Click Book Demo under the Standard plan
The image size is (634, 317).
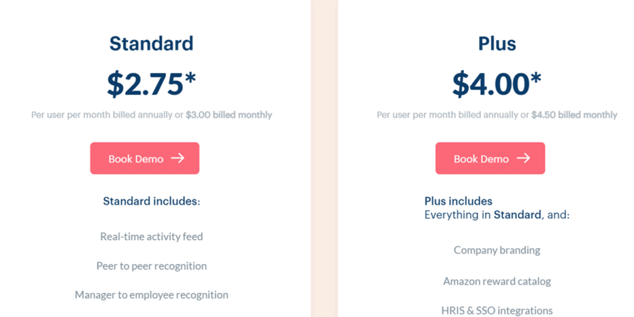tap(144, 158)
